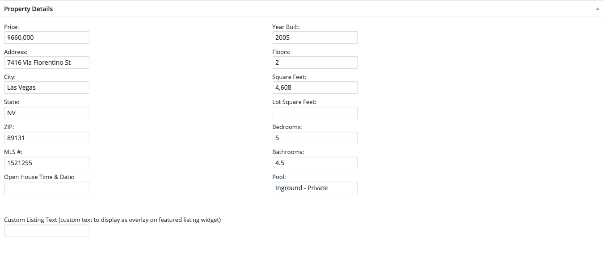This screenshot has width=603, height=258.
Task: Click the State field containing NV
Action: (47, 113)
